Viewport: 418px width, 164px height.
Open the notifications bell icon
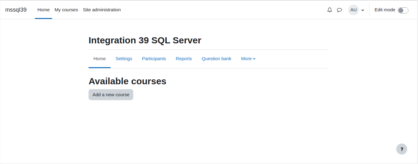(330, 10)
